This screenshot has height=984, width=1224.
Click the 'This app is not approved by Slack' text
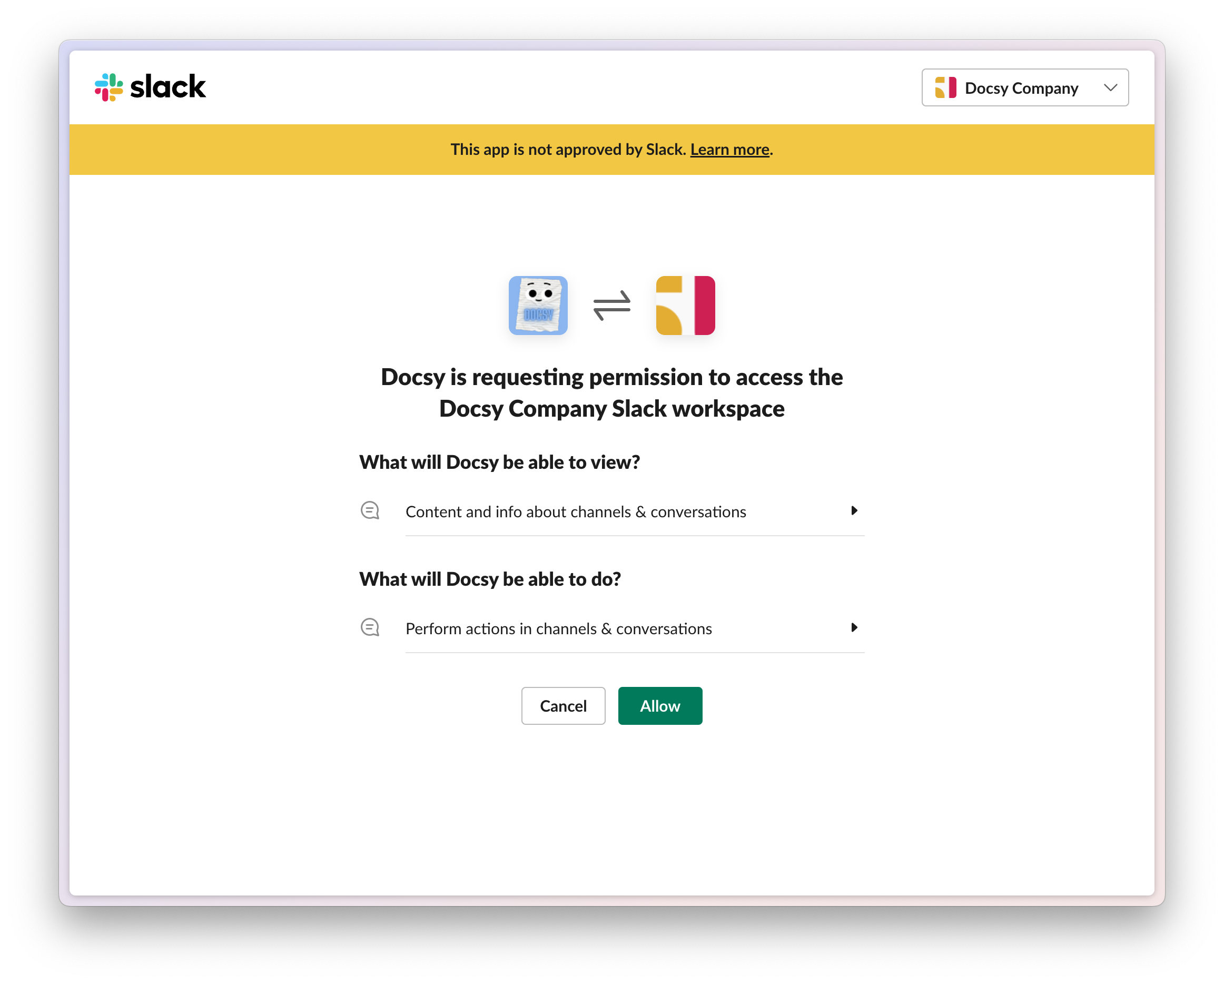pyautogui.click(x=568, y=149)
